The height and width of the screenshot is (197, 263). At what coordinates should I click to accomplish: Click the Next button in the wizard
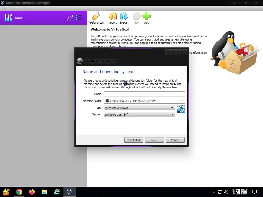pos(154,140)
